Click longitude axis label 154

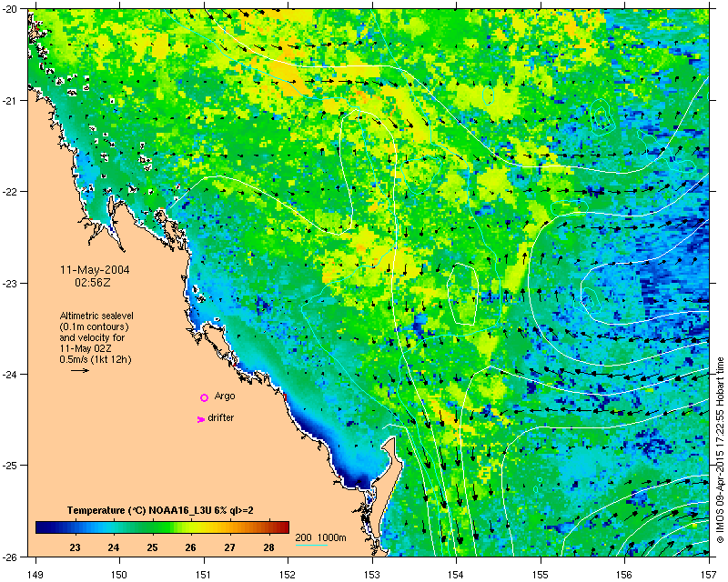[x=456, y=575]
